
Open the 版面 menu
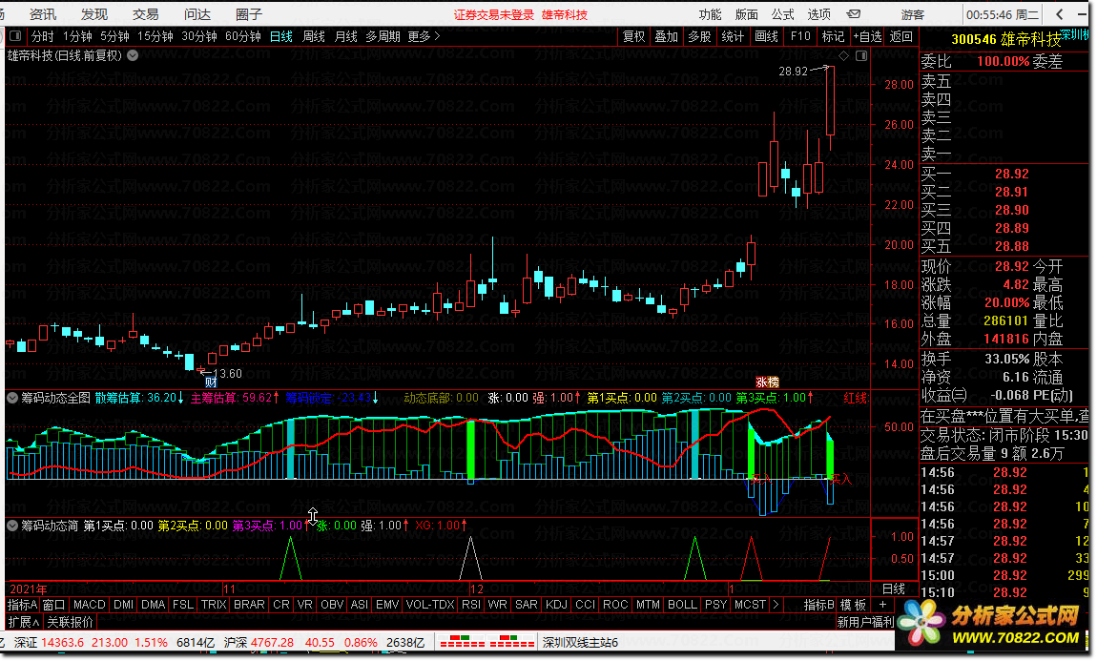click(747, 14)
